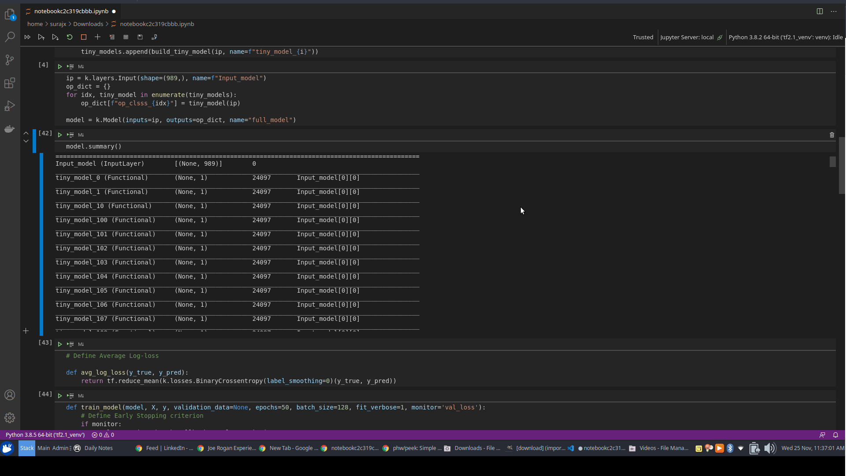Delete cell 42 with trash icon
The image size is (846, 476).
coord(832,135)
